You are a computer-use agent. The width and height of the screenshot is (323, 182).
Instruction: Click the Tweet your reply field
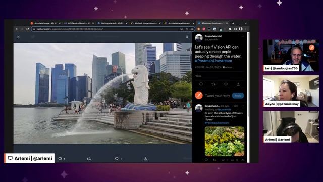coord(218,96)
